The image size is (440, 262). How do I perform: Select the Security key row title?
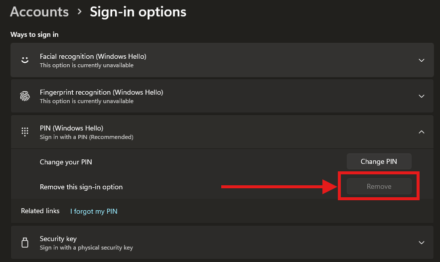pos(58,239)
